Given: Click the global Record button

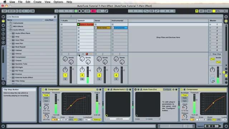Looking at the screenshot, I should (x=83, y=11).
